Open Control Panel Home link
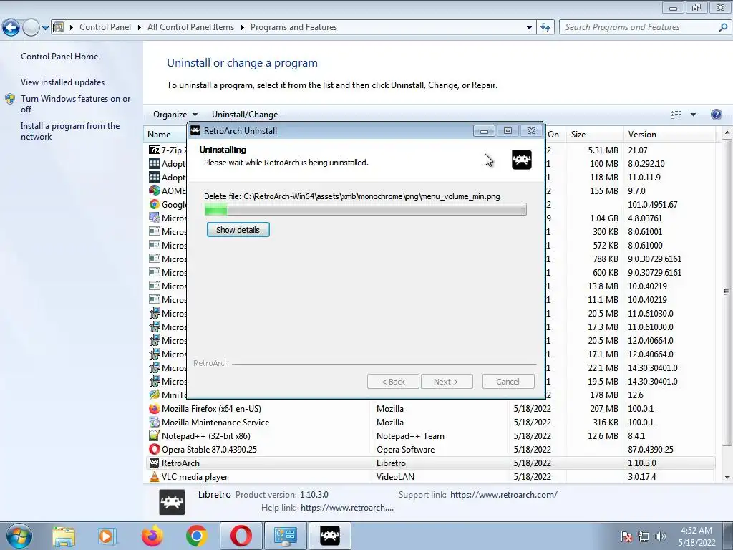Viewport: 733px width, 550px height. click(59, 57)
